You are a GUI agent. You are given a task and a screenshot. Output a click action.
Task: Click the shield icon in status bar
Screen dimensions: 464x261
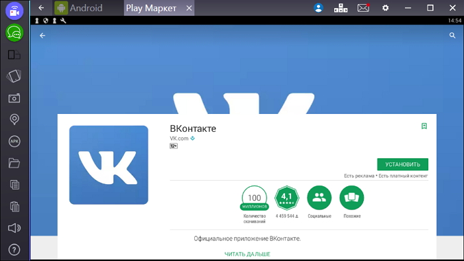[x=46, y=21]
